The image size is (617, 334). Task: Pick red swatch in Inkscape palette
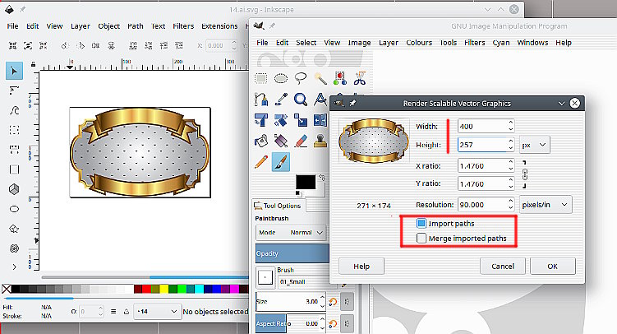pos(146,289)
